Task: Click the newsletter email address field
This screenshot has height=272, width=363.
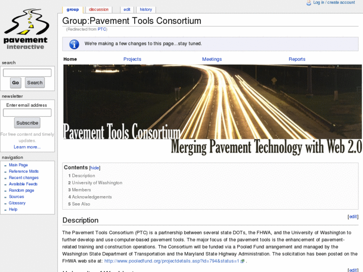Action: pyautogui.click(x=27, y=113)
